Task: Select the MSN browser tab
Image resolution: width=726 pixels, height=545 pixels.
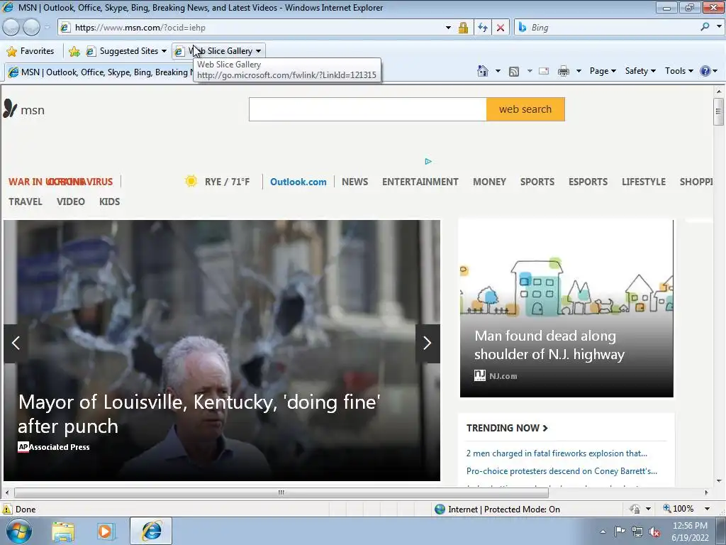Action: click(99, 72)
